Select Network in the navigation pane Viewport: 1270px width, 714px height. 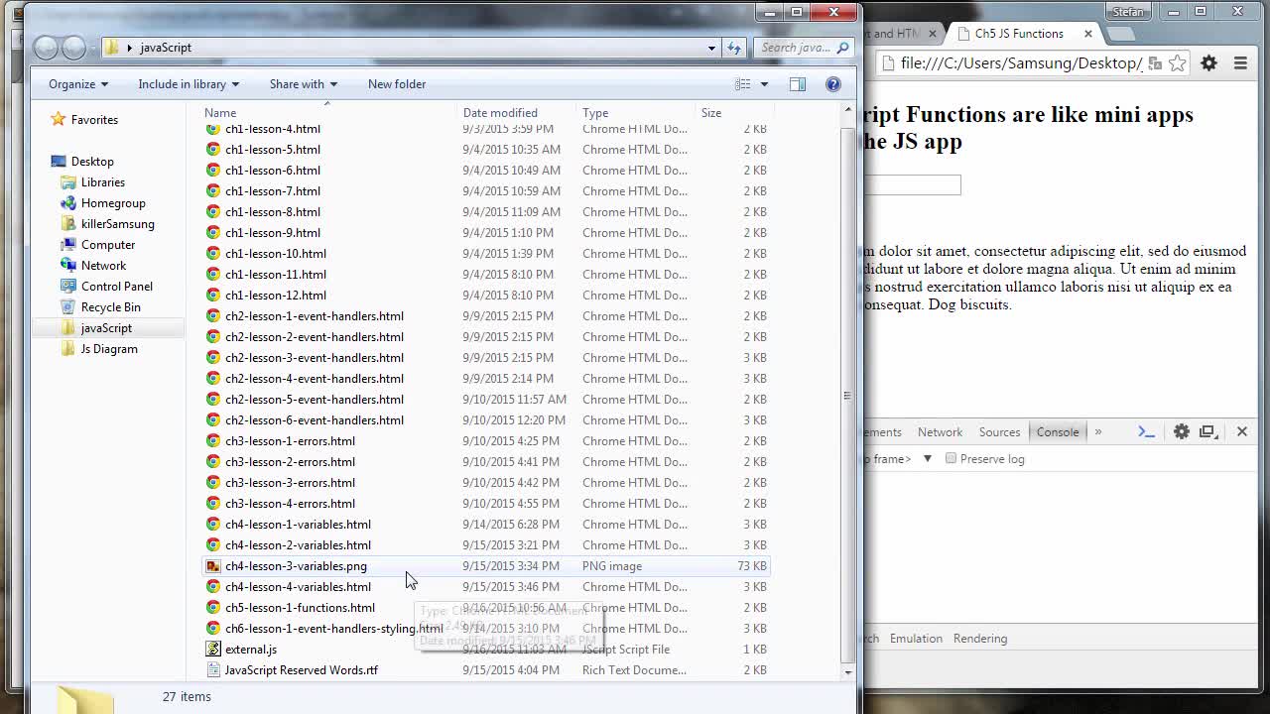[x=103, y=266]
